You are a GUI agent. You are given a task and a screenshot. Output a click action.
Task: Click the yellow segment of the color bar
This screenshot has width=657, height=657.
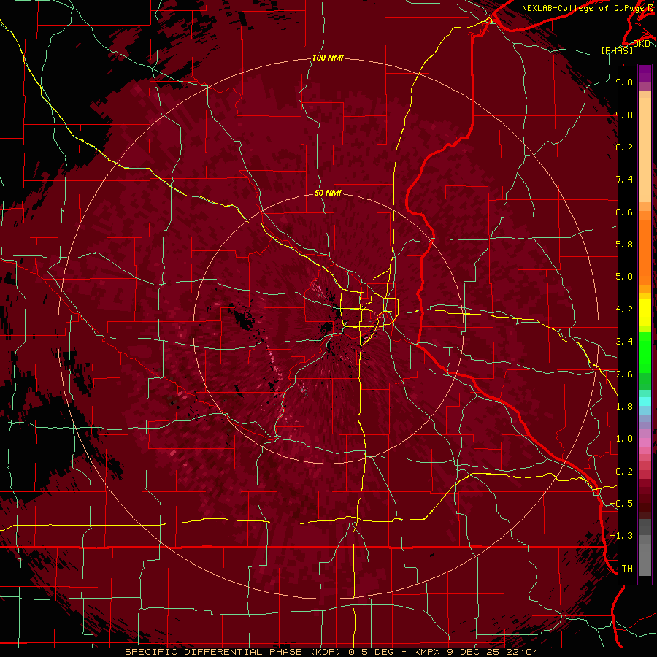coord(645,312)
